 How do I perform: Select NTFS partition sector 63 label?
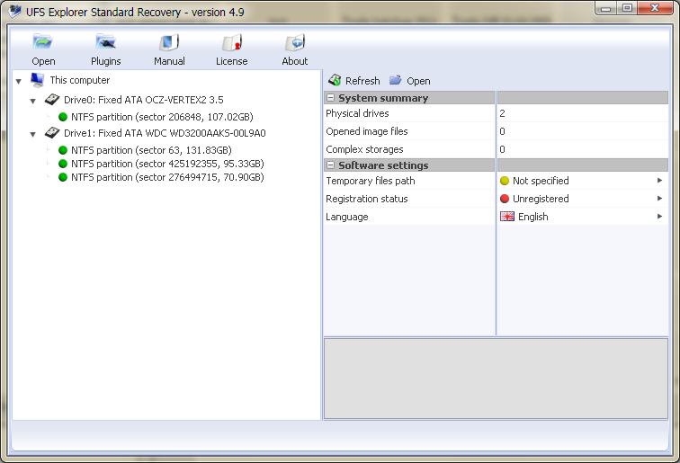(151, 150)
